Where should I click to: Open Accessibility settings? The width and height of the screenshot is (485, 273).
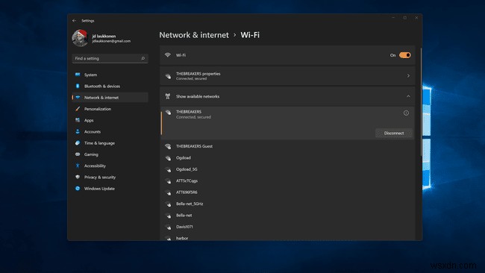click(110, 166)
